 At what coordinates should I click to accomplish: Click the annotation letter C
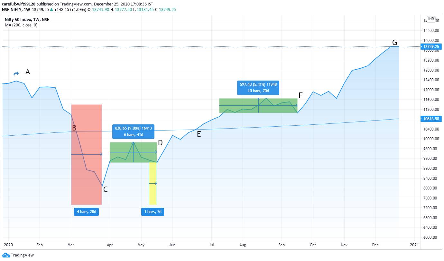(105, 189)
